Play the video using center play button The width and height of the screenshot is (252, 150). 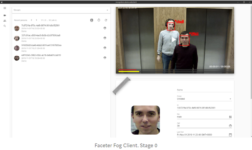pos(174,39)
